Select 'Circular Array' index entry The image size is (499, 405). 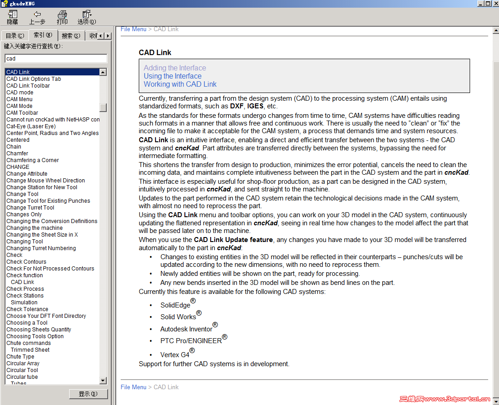23,363
